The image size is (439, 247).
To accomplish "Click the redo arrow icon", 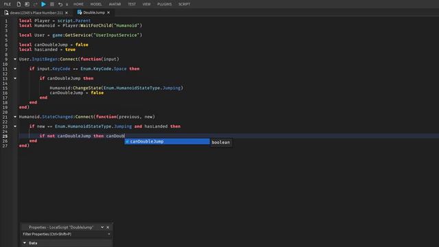I will (35, 4).
